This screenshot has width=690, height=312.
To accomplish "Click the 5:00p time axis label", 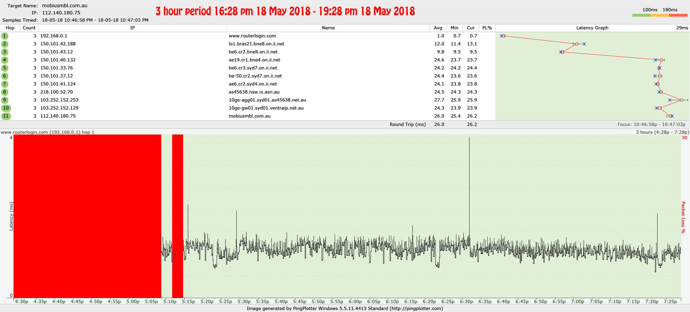I will tap(133, 301).
